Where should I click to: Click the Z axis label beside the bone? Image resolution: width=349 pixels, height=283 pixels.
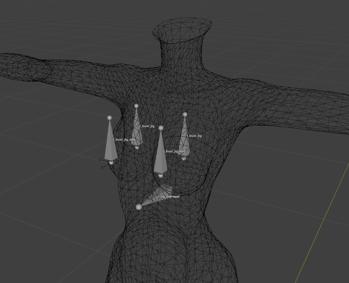tap(100, 159)
